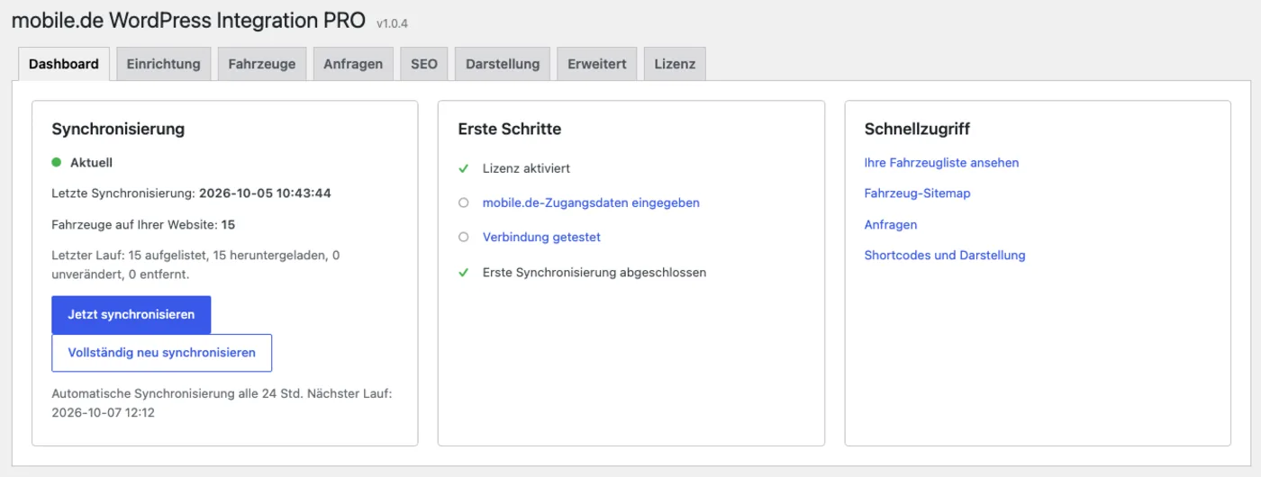Click Erste Synchronisierung abgeschlossen text
The height and width of the screenshot is (477, 1261).
(x=594, y=272)
